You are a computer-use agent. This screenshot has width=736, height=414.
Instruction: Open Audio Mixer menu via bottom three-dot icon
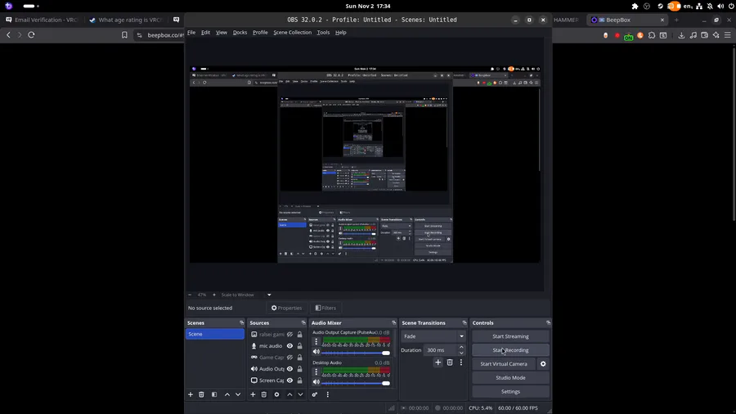tap(328, 394)
